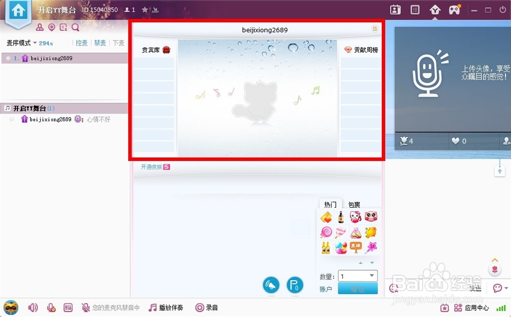
Task: Open the channel search magnifier icon
Action: (x=75, y=28)
